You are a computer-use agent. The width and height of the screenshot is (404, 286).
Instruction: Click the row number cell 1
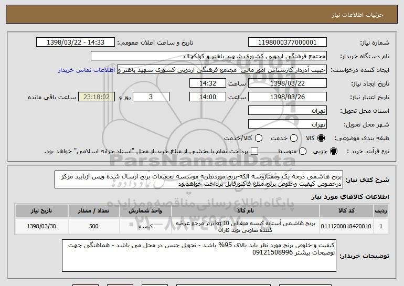[x=381, y=226]
